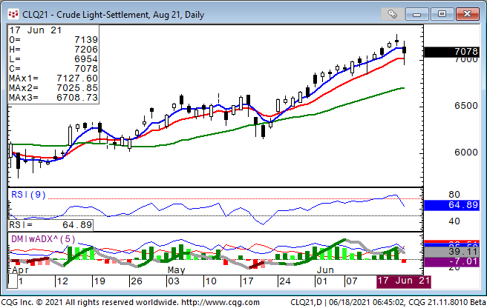Image resolution: width=487 pixels, height=308 pixels.
Task: Click the date label 10 on time axis
Action: click(211, 281)
